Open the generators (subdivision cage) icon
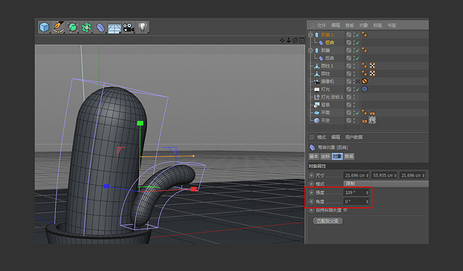Image resolution: width=463 pixels, height=271 pixels. click(x=73, y=27)
